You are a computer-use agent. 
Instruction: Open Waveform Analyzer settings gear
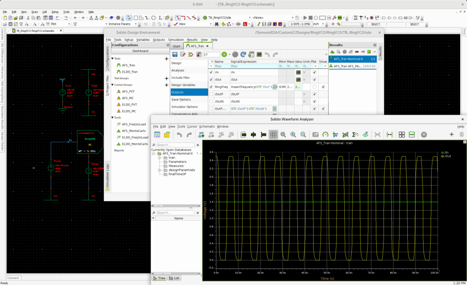[424, 134]
